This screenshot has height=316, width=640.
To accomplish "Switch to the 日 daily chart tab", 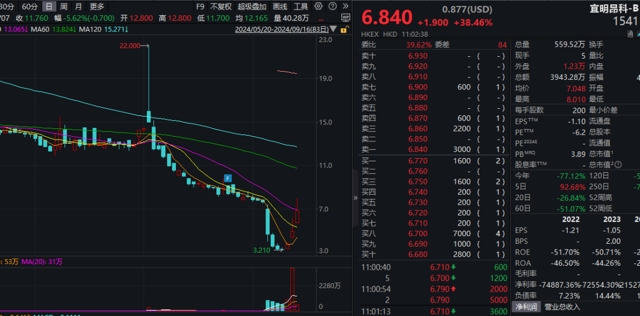I will [x=49, y=7].
